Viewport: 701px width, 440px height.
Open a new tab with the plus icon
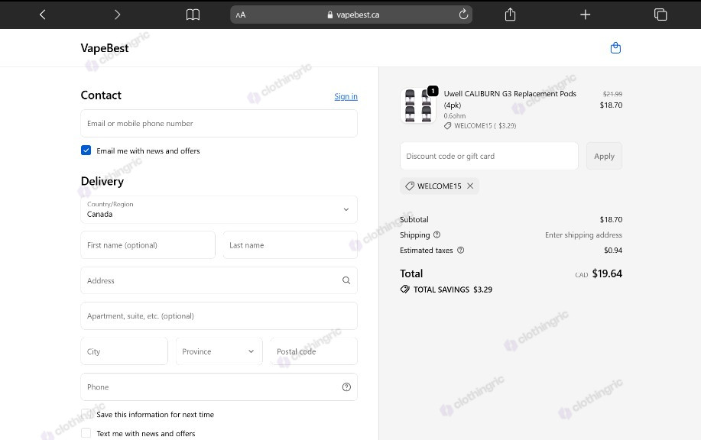[586, 15]
